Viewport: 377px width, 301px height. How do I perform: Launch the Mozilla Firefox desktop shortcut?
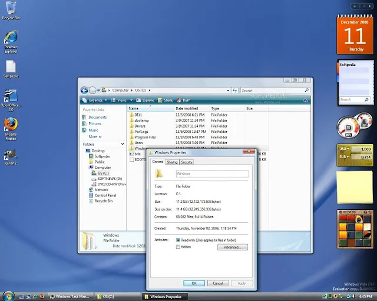11,129
